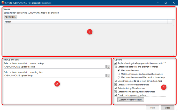The width and height of the screenshot is (178, 111).
Task: Click the Add Folder... button
Action: (x=10, y=17)
